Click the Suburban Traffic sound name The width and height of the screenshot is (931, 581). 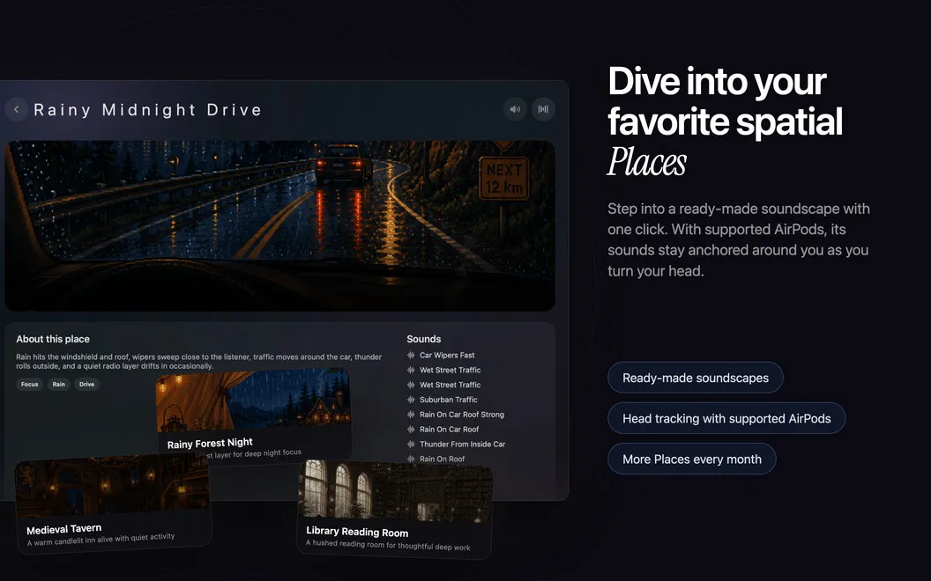tap(448, 400)
